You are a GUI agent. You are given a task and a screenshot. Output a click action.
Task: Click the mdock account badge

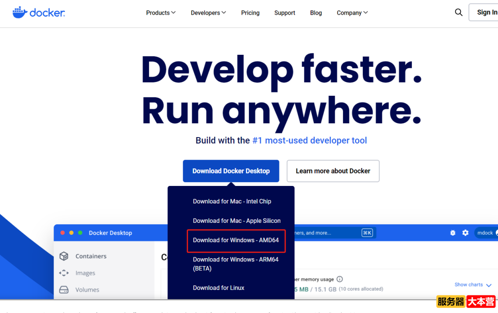click(x=486, y=233)
